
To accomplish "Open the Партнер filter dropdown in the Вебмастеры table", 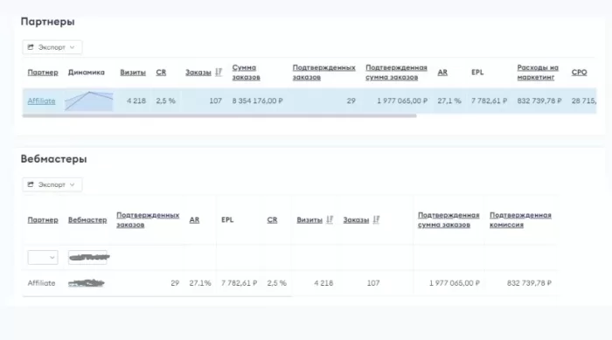I will tap(43, 257).
